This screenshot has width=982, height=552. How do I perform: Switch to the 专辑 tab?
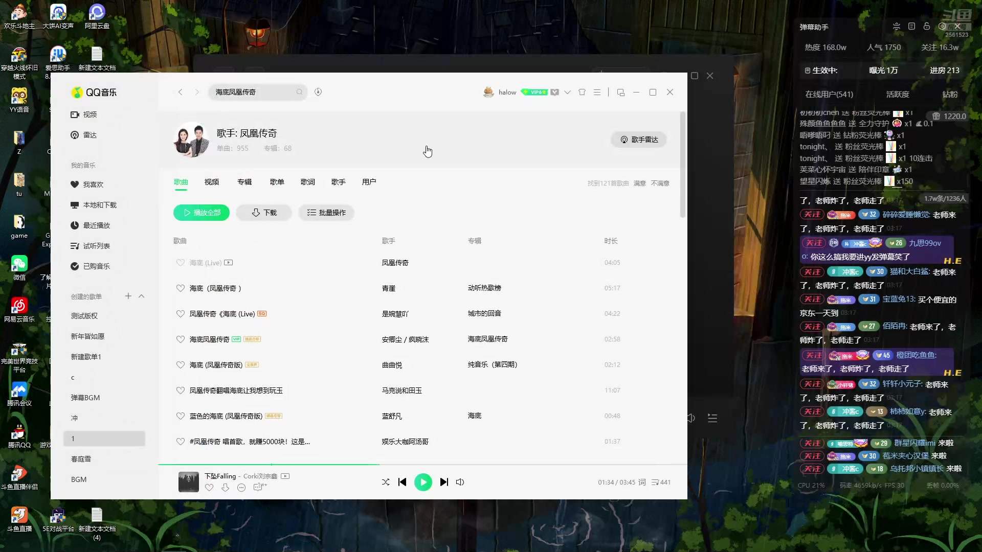[x=244, y=182]
